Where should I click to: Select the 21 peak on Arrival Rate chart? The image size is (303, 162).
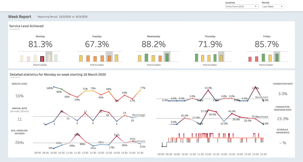point(101,110)
